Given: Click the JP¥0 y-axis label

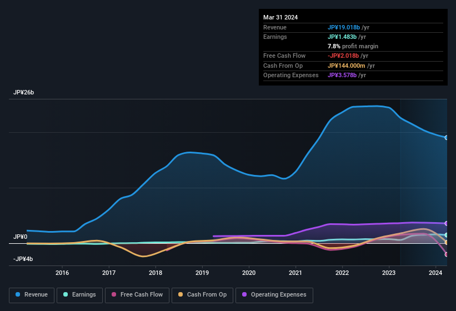Looking at the screenshot, I should (x=21, y=237).
